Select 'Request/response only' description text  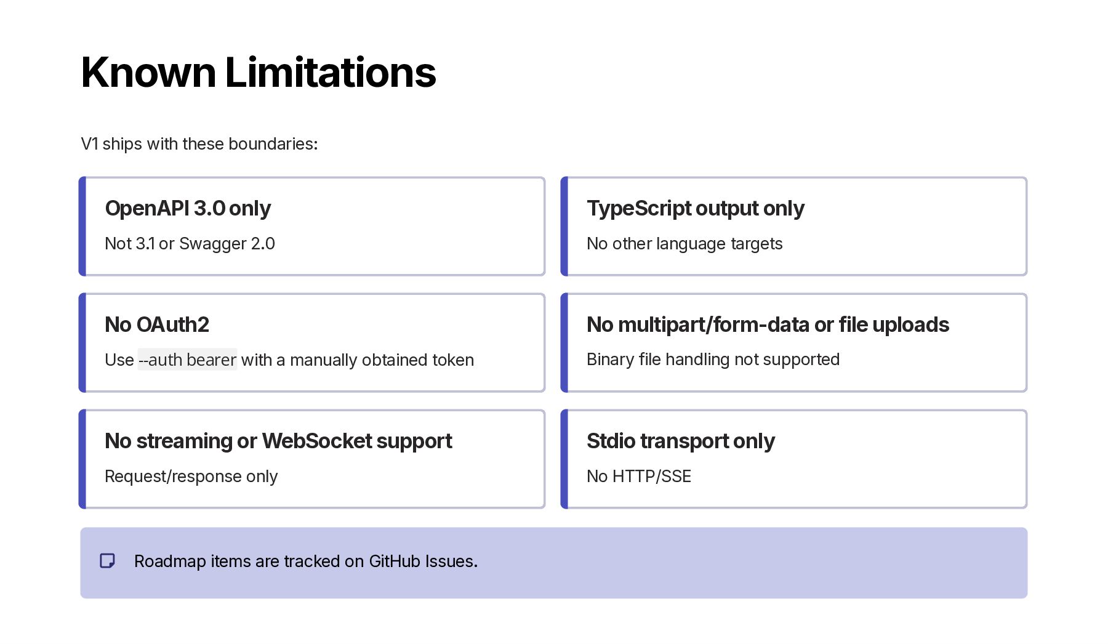pyautogui.click(x=191, y=477)
